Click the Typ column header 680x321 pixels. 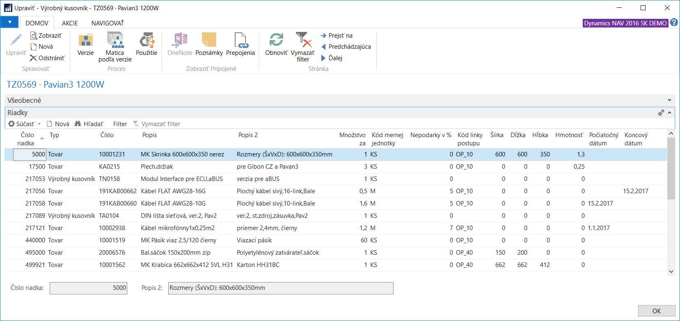[x=54, y=135]
